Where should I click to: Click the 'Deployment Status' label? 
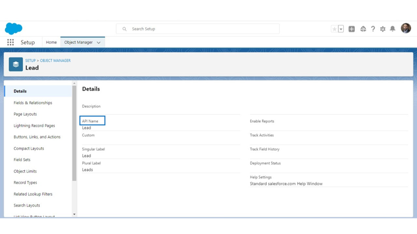(x=265, y=163)
